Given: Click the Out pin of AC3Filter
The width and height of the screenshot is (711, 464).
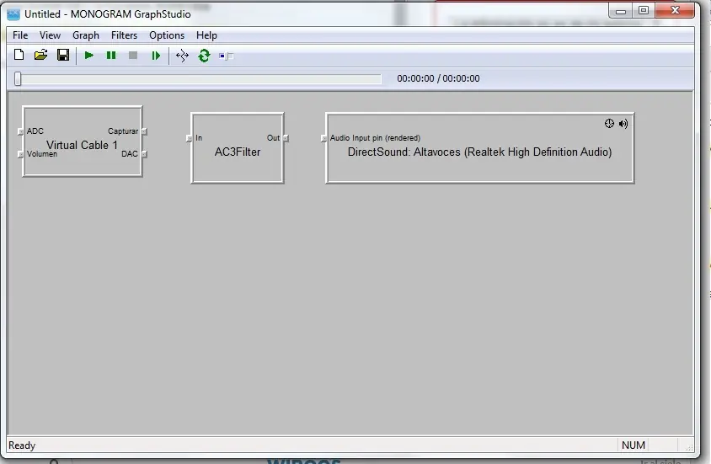Looking at the screenshot, I should (x=286, y=138).
